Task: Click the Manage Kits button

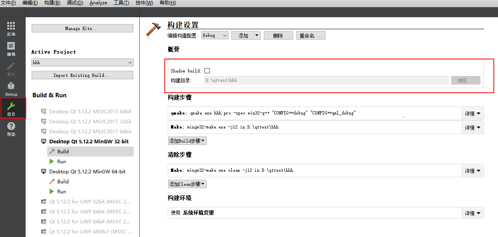Action: pos(82,28)
